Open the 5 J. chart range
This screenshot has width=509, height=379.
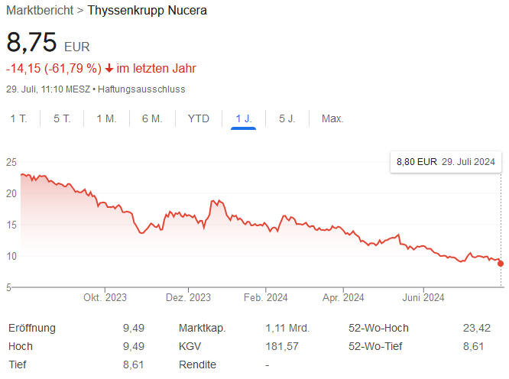click(287, 118)
